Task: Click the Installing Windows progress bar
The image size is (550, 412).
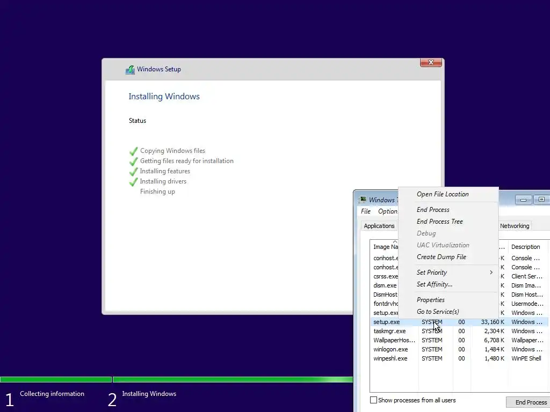Action: tap(233, 379)
